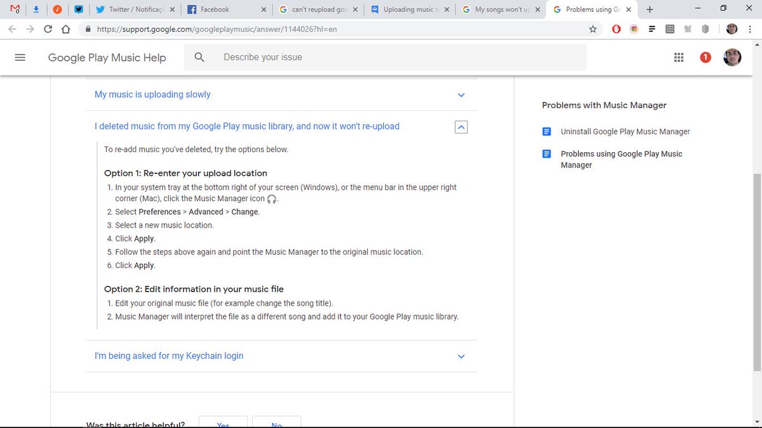
Task: Open the hamburger main menu
Action: tap(20, 57)
